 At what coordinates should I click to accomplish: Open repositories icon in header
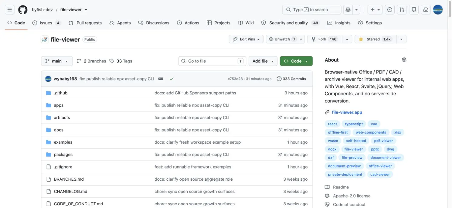click(x=414, y=10)
